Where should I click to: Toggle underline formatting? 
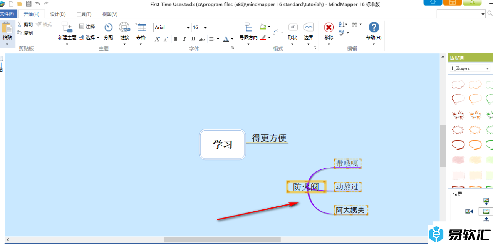click(x=193, y=39)
